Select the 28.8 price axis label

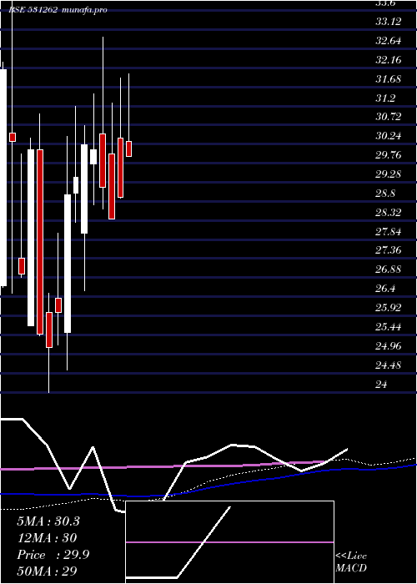pos(385,194)
